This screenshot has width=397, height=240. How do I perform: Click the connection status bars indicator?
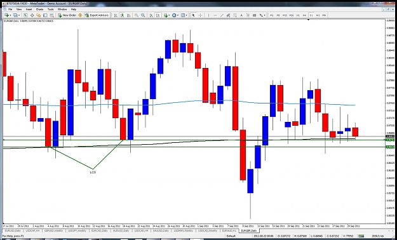[x=361, y=236]
